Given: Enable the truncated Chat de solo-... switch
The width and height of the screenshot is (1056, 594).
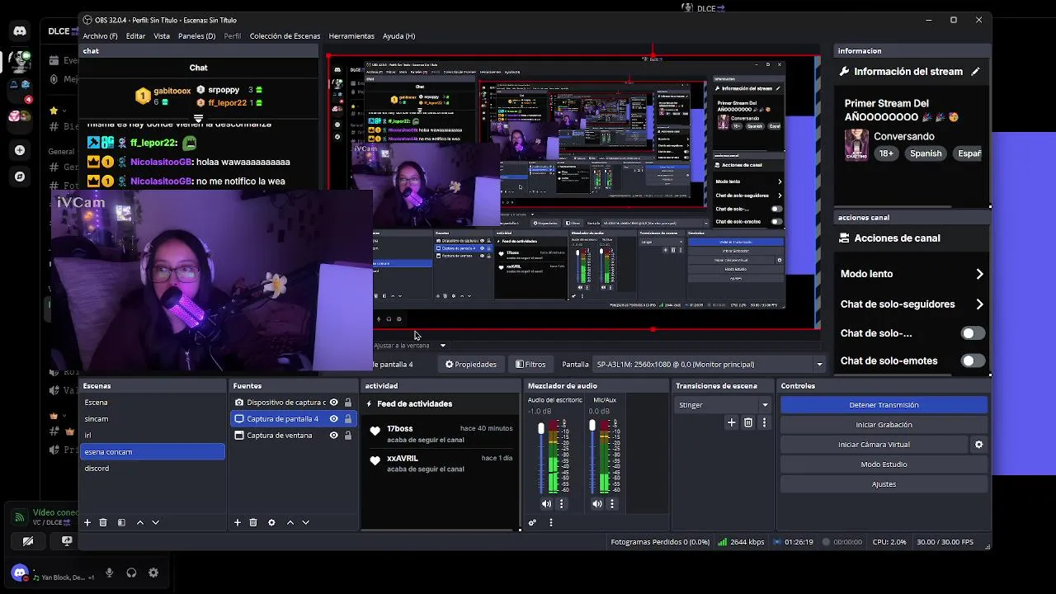Looking at the screenshot, I should click(x=973, y=333).
